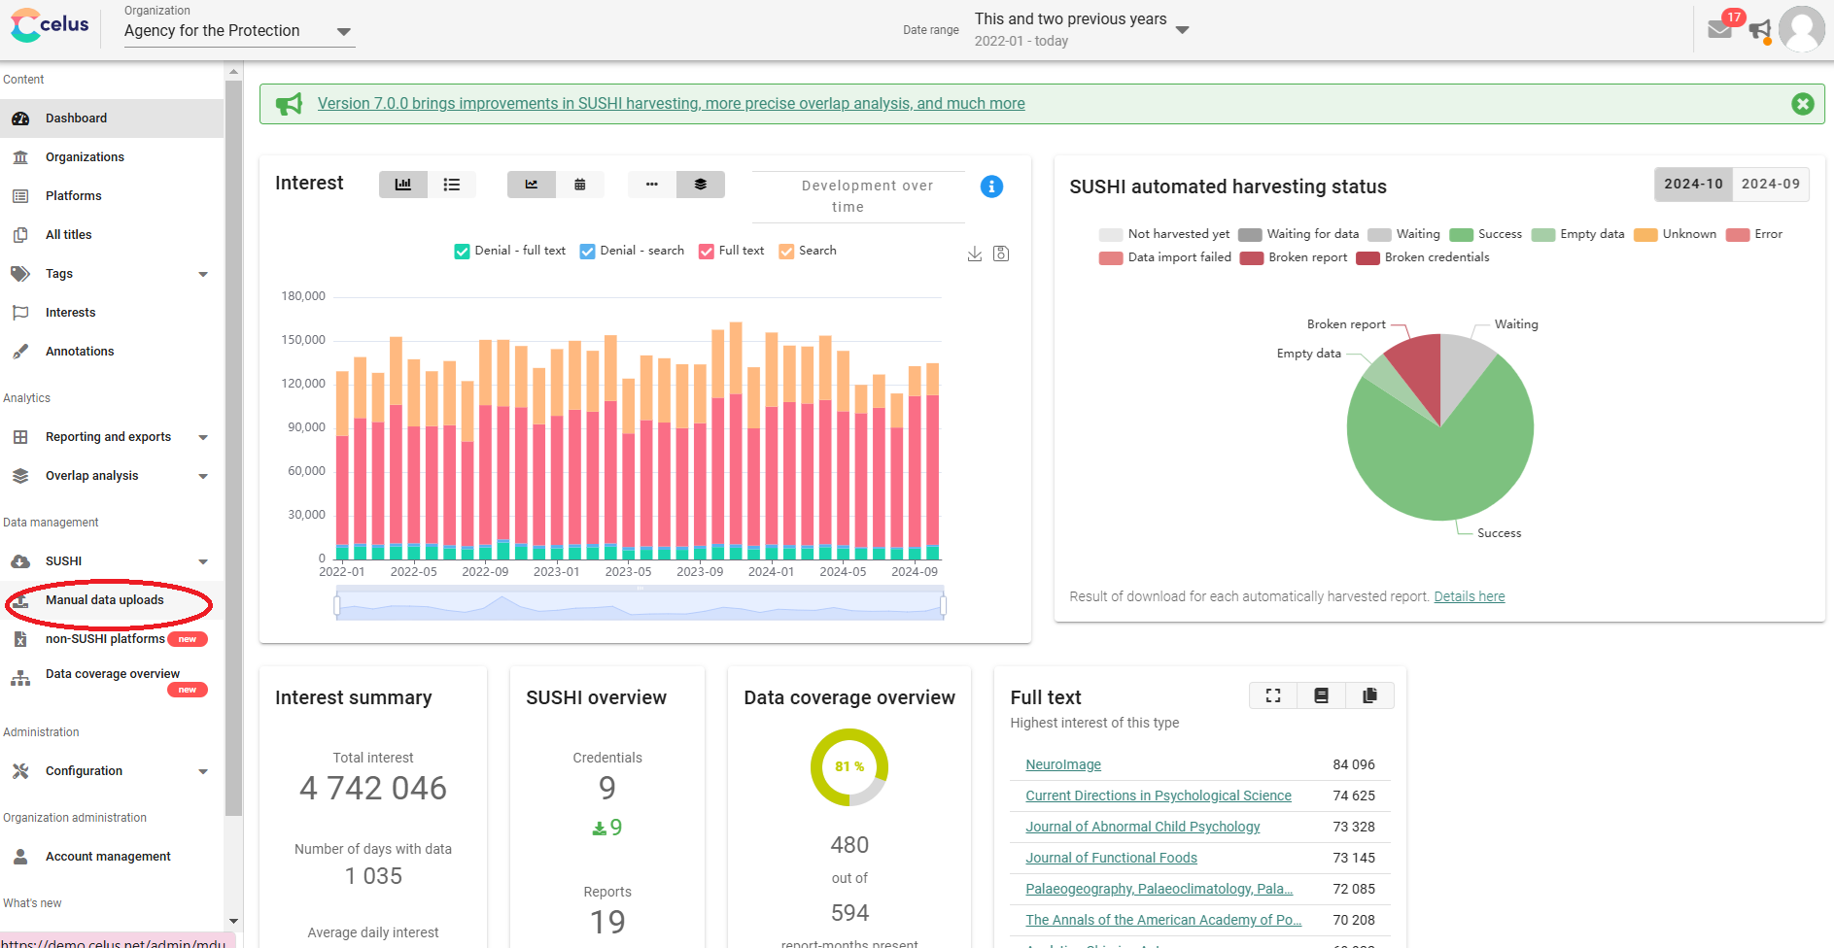
Task: Toggle Empty data legend item
Action: (x=1577, y=234)
